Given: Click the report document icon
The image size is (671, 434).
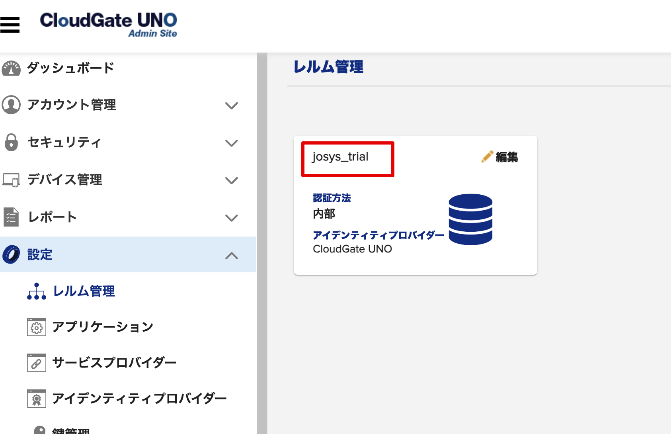Looking at the screenshot, I should (x=11, y=217).
